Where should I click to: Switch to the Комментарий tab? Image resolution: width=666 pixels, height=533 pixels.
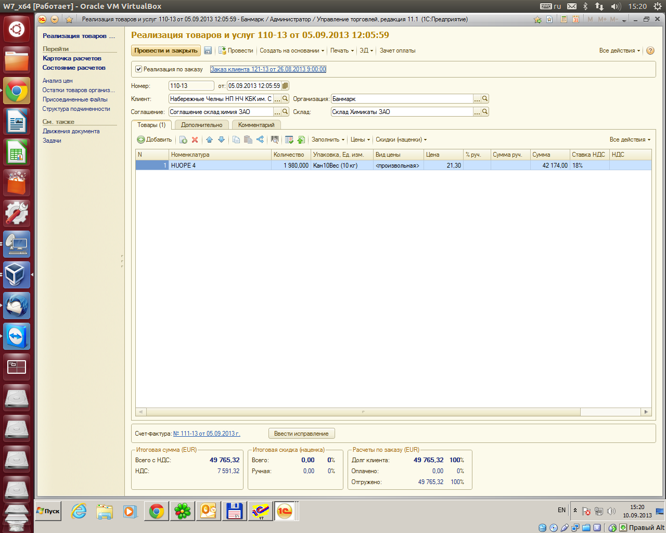click(256, 125)
